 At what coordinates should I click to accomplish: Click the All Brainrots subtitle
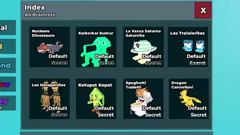point(40,15)
